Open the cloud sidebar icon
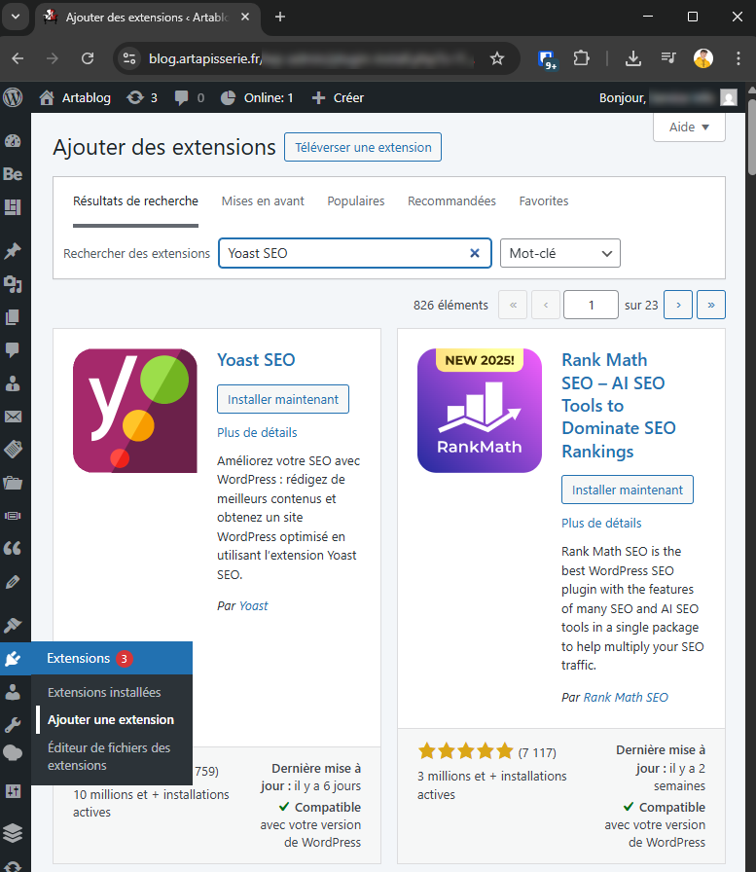 click(13, 753)
